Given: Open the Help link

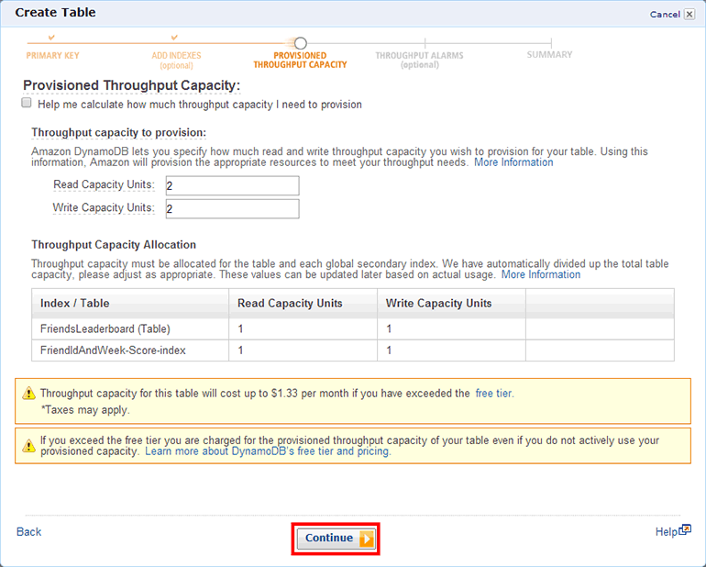Looking at the screenshot, I should click(666, 532).
